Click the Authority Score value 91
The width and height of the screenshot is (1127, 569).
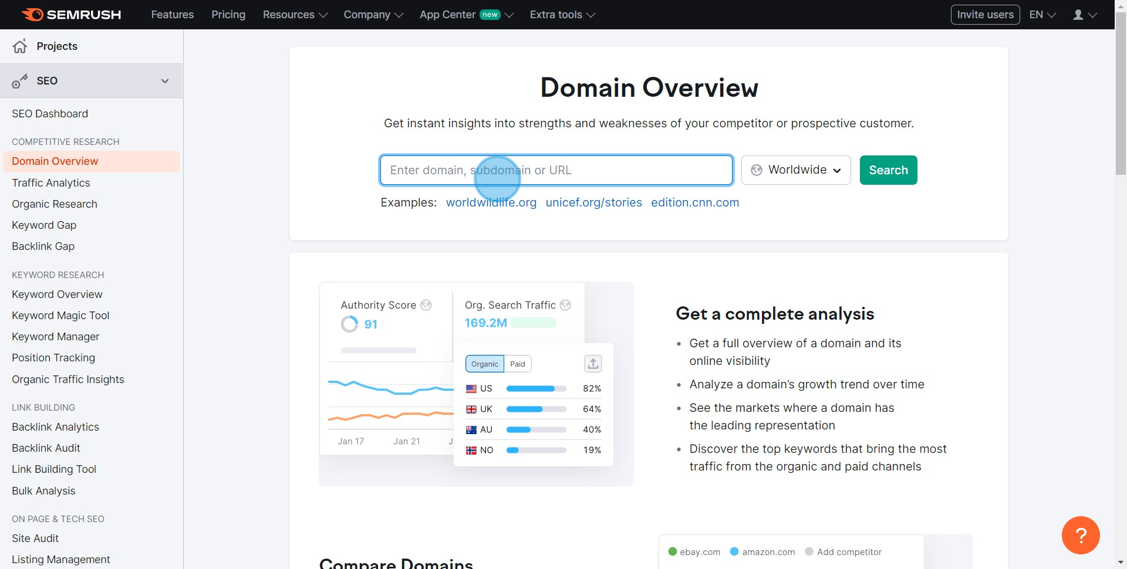tap(371, 324)
